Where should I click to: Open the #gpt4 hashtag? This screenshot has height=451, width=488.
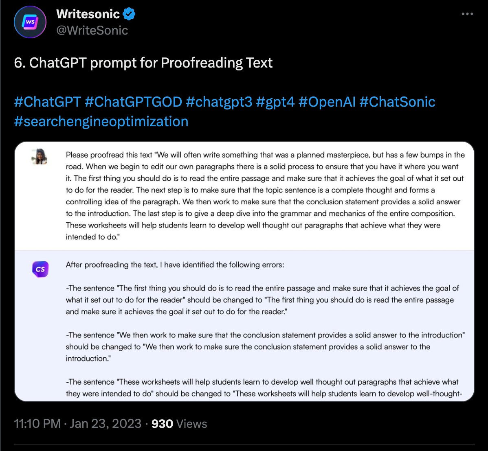click(x=275, y=102)
